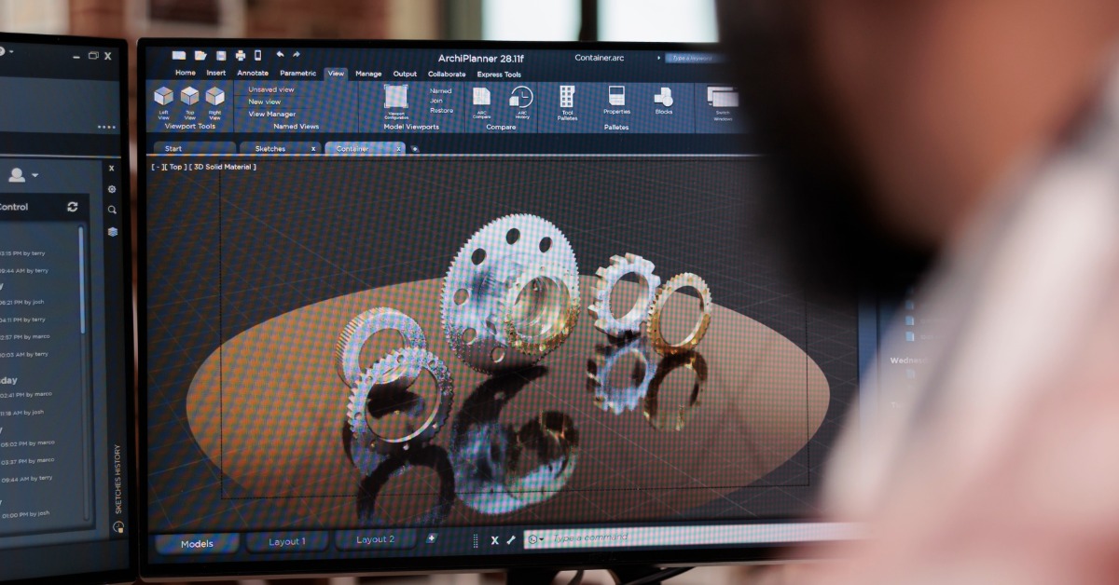Viewport: 1119px width, 585px height.
Task: Click the redo arrow
Action: pyautogui.click(x=297, y=55)
